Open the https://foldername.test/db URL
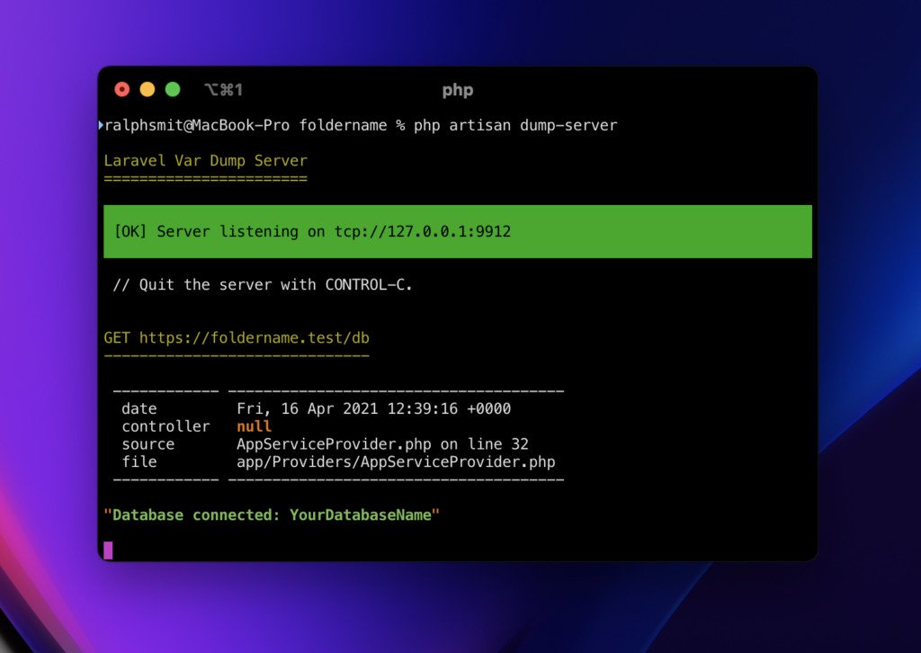The image size is (921, 653). coord(255,337)
